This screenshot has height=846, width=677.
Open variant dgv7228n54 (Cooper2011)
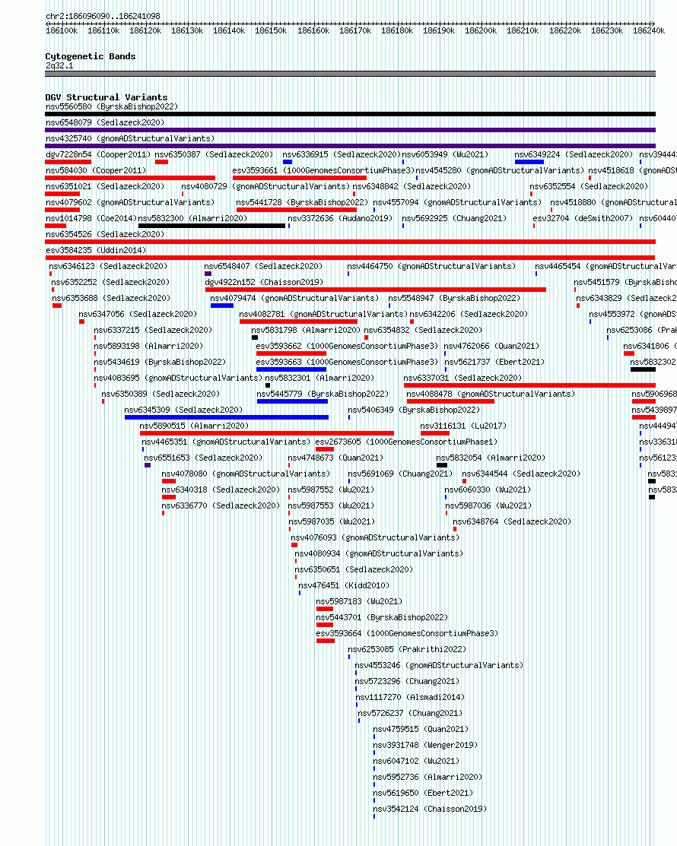[97, 154]
